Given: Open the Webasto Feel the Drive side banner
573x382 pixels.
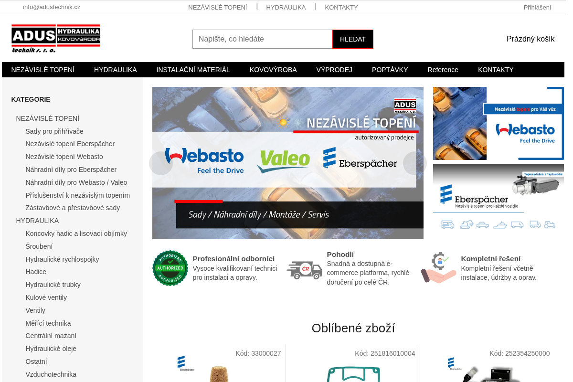Looking at the screenshot, I should click(499, 123).
